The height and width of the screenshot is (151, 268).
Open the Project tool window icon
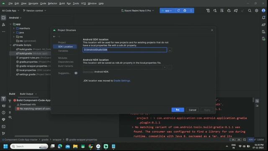click(3, 18)
